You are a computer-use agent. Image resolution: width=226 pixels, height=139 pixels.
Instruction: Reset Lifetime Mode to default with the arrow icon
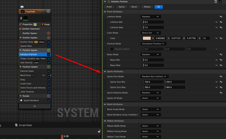(x=221, y=17)
